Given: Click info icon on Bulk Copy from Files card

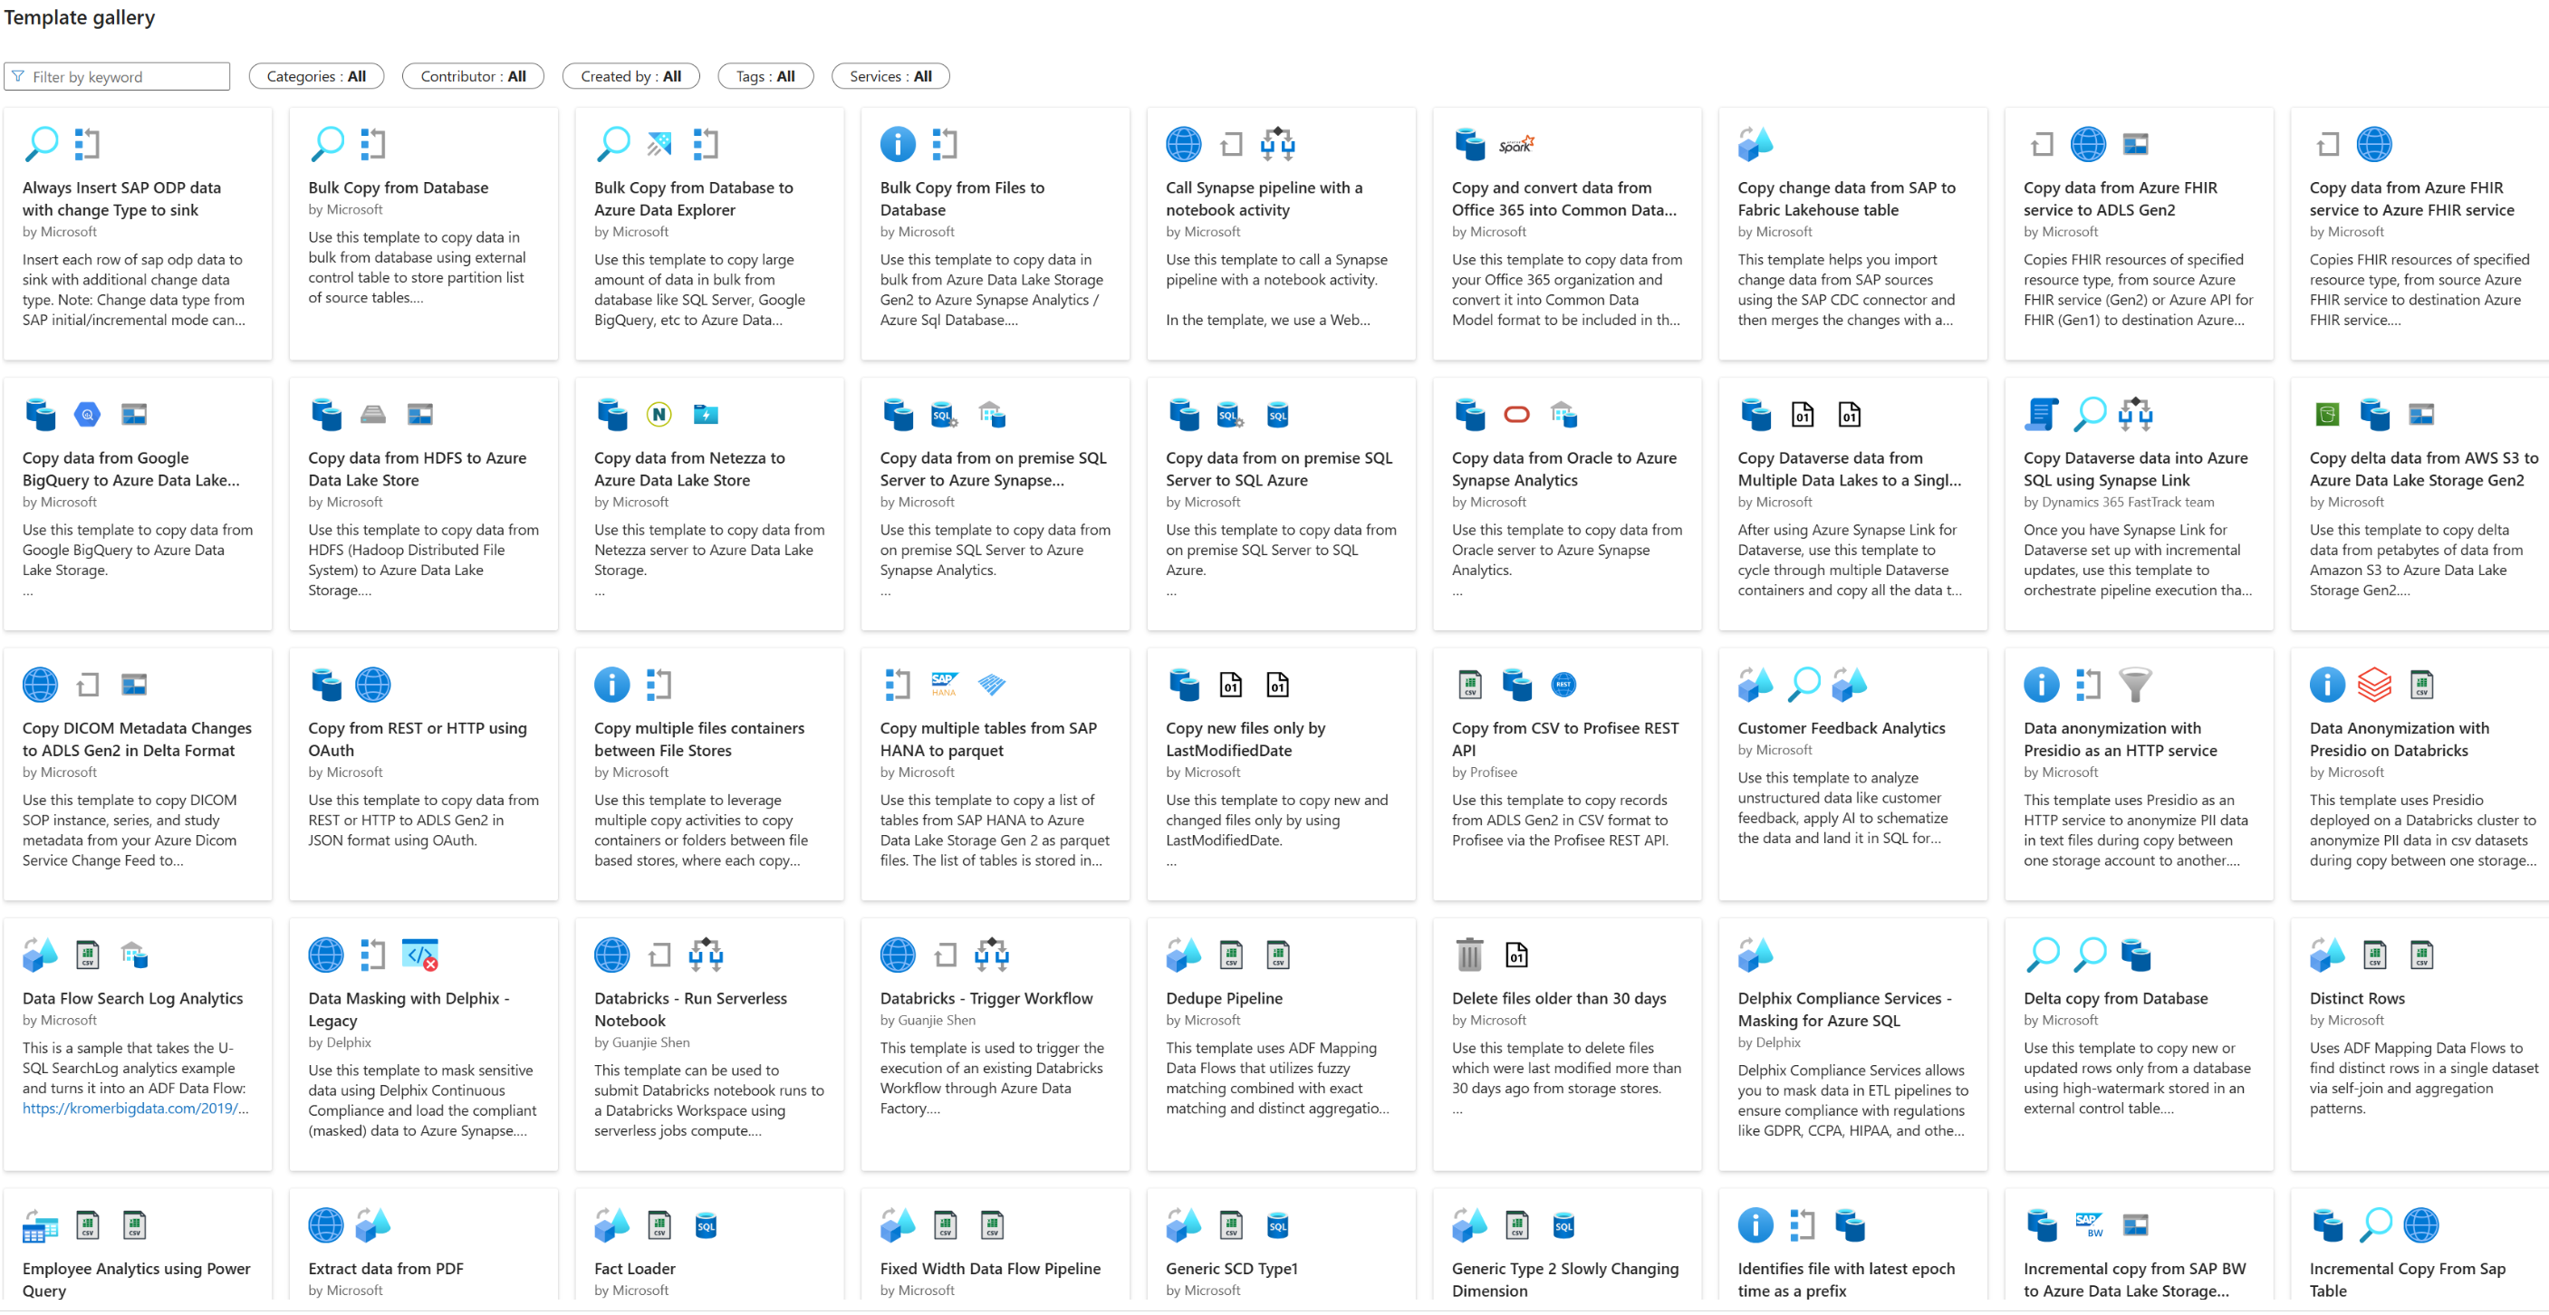Looking at the screenshot, I should [898, 145].
